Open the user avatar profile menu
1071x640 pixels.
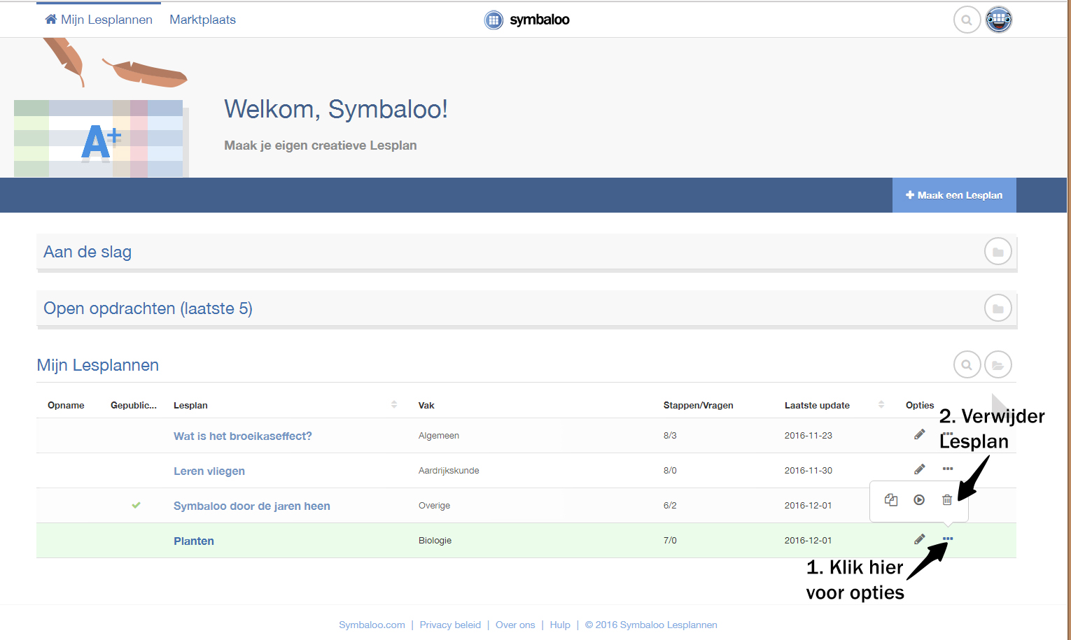pyautogui.click(x=999, y=20)
